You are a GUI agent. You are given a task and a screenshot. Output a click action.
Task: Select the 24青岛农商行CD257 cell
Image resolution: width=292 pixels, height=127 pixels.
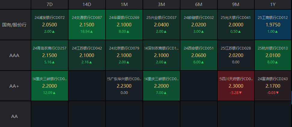point(50,55)
